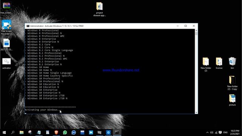Select the picture folder on desktop
The height and width of the screenshot is (136, 242).
click(x=232, y=100)
